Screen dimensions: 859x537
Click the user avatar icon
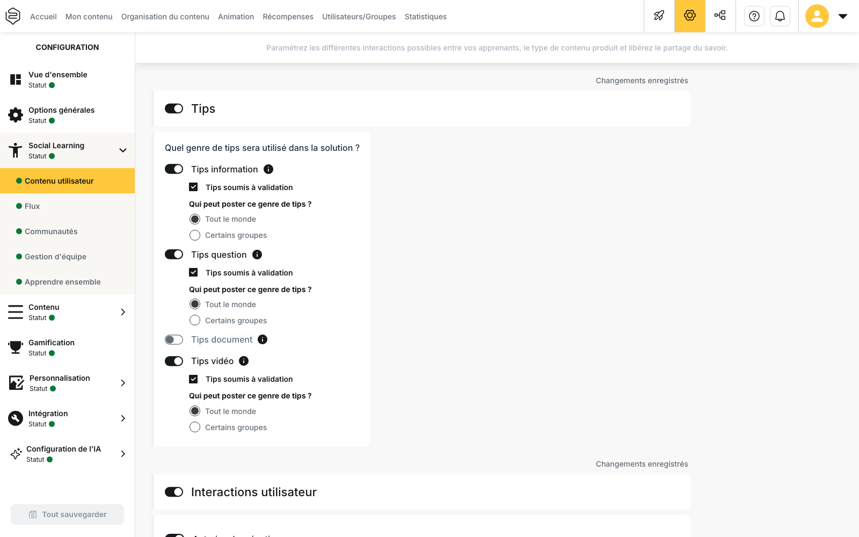point(817,16)
